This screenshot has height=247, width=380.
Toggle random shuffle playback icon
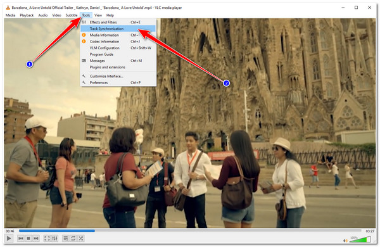pos(81,239)
